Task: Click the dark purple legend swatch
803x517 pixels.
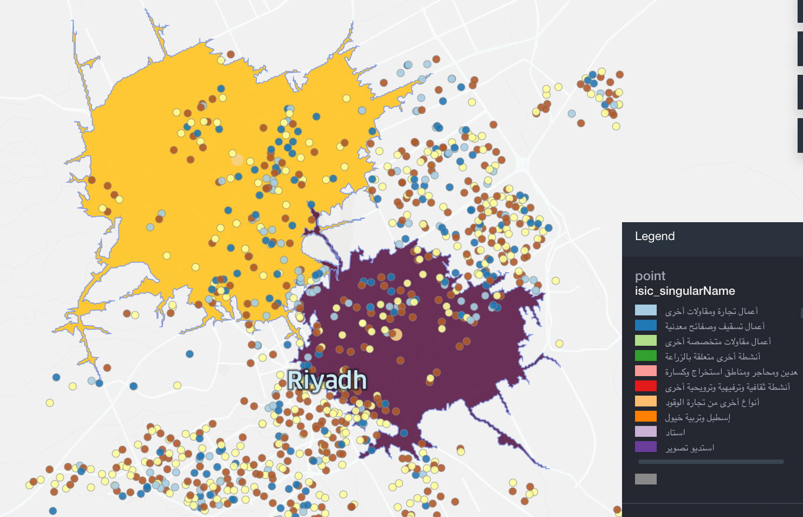Action: tap(646, 447)
